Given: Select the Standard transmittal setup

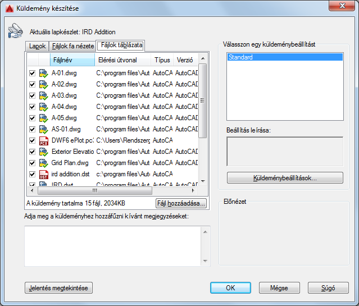Looking at the screenshot, I should click(285, 57).
